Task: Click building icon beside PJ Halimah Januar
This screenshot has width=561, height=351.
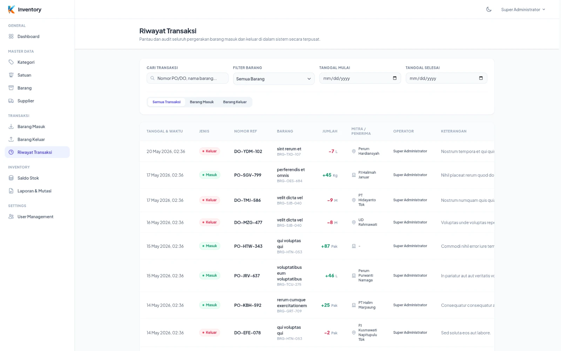Action: [x=354, y=175]
